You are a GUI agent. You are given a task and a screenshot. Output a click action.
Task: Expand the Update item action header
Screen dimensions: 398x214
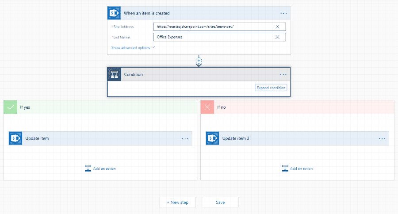click(x=88, y=138)
